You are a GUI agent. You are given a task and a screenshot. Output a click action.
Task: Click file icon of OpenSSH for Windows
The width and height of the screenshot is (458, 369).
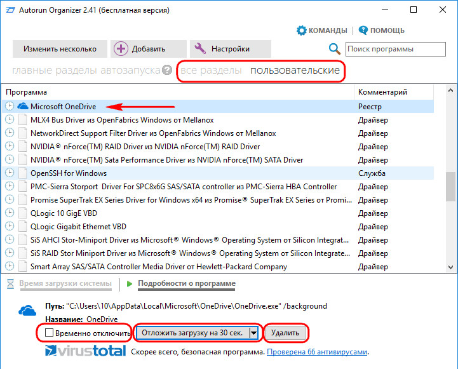pyautogui.click(x=22, y=173)
